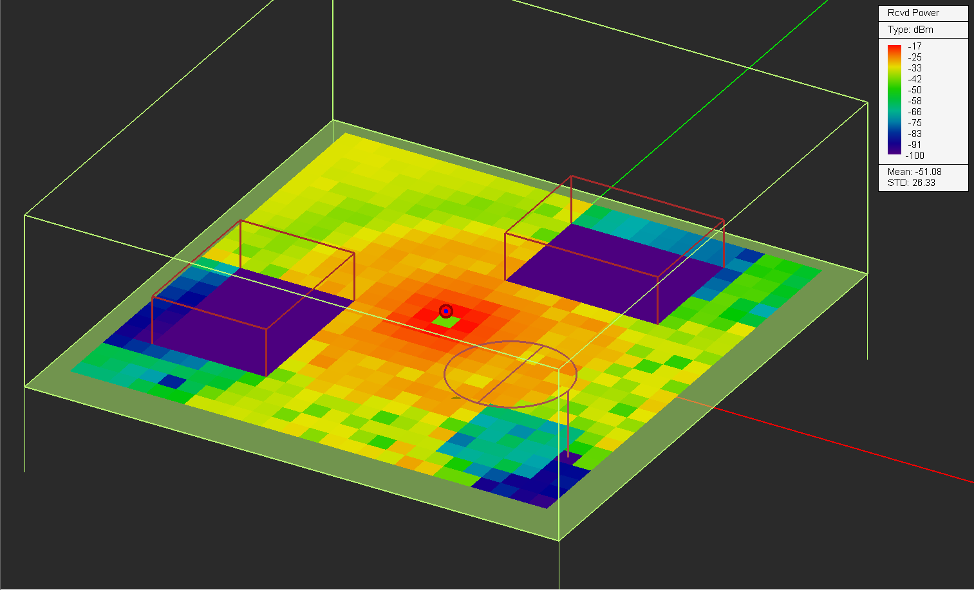
Task: Click the STD: 26.33 statistic
Action: 911,183
